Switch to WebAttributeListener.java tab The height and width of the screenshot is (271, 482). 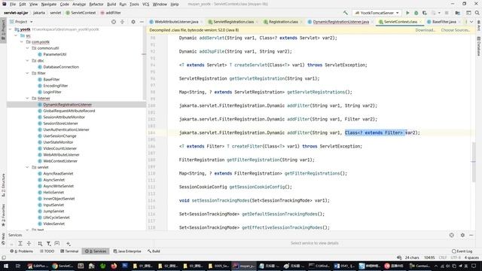[x=176, y=22]
